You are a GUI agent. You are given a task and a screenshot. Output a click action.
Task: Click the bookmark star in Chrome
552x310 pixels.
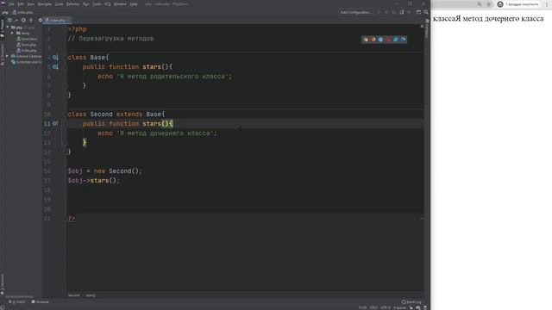(x=489, y=4)
